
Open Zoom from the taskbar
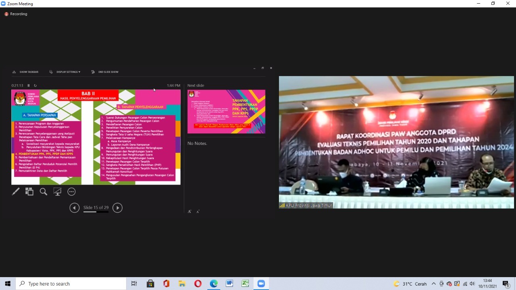(x=261, y=284)
